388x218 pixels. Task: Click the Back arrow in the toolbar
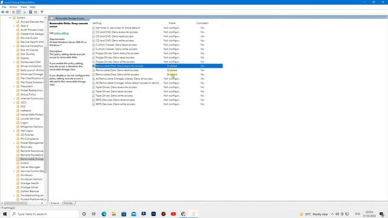click(2, 12)
